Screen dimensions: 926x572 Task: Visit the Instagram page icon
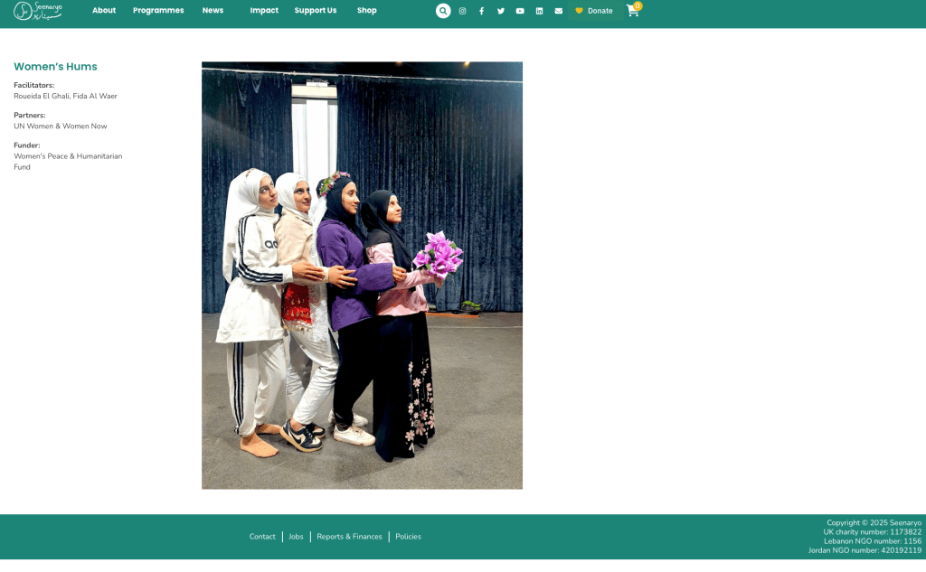pos(462,11)
